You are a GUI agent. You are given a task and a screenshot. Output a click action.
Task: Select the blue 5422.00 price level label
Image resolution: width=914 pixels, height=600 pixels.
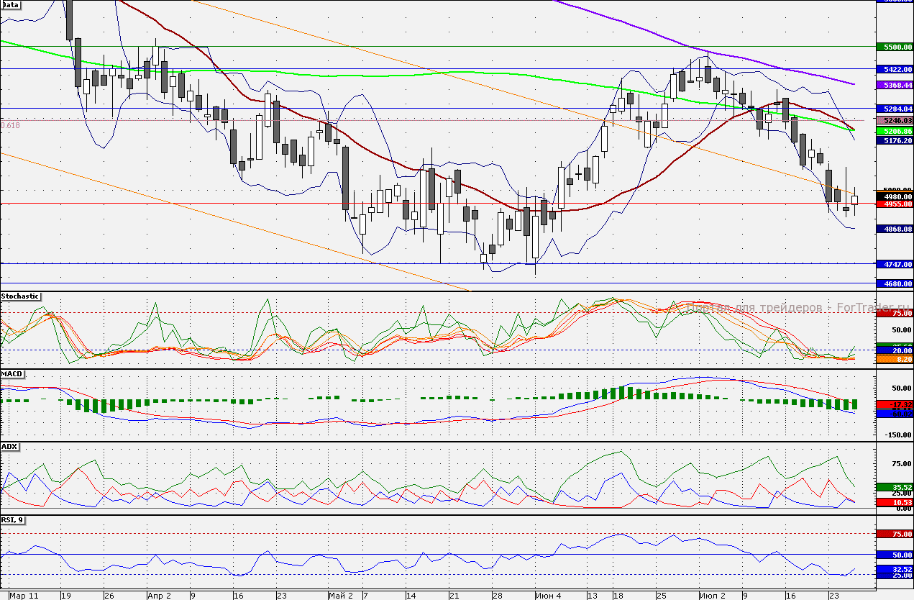(895, 69)
